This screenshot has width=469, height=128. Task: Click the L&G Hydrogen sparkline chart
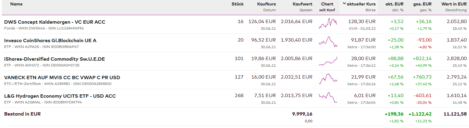pyautogui.click(x=328, y=97)
